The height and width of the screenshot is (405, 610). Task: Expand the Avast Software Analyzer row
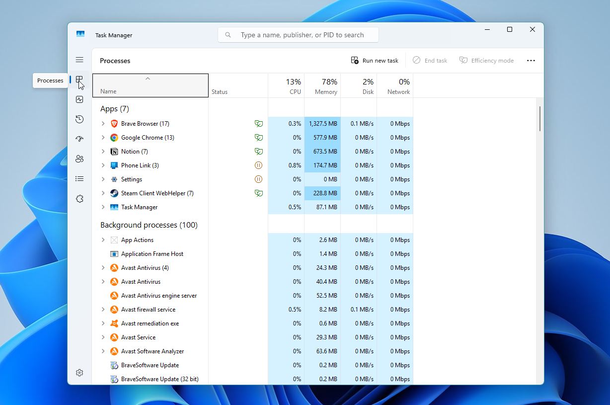pyautogui.click(x=103, y=351)
